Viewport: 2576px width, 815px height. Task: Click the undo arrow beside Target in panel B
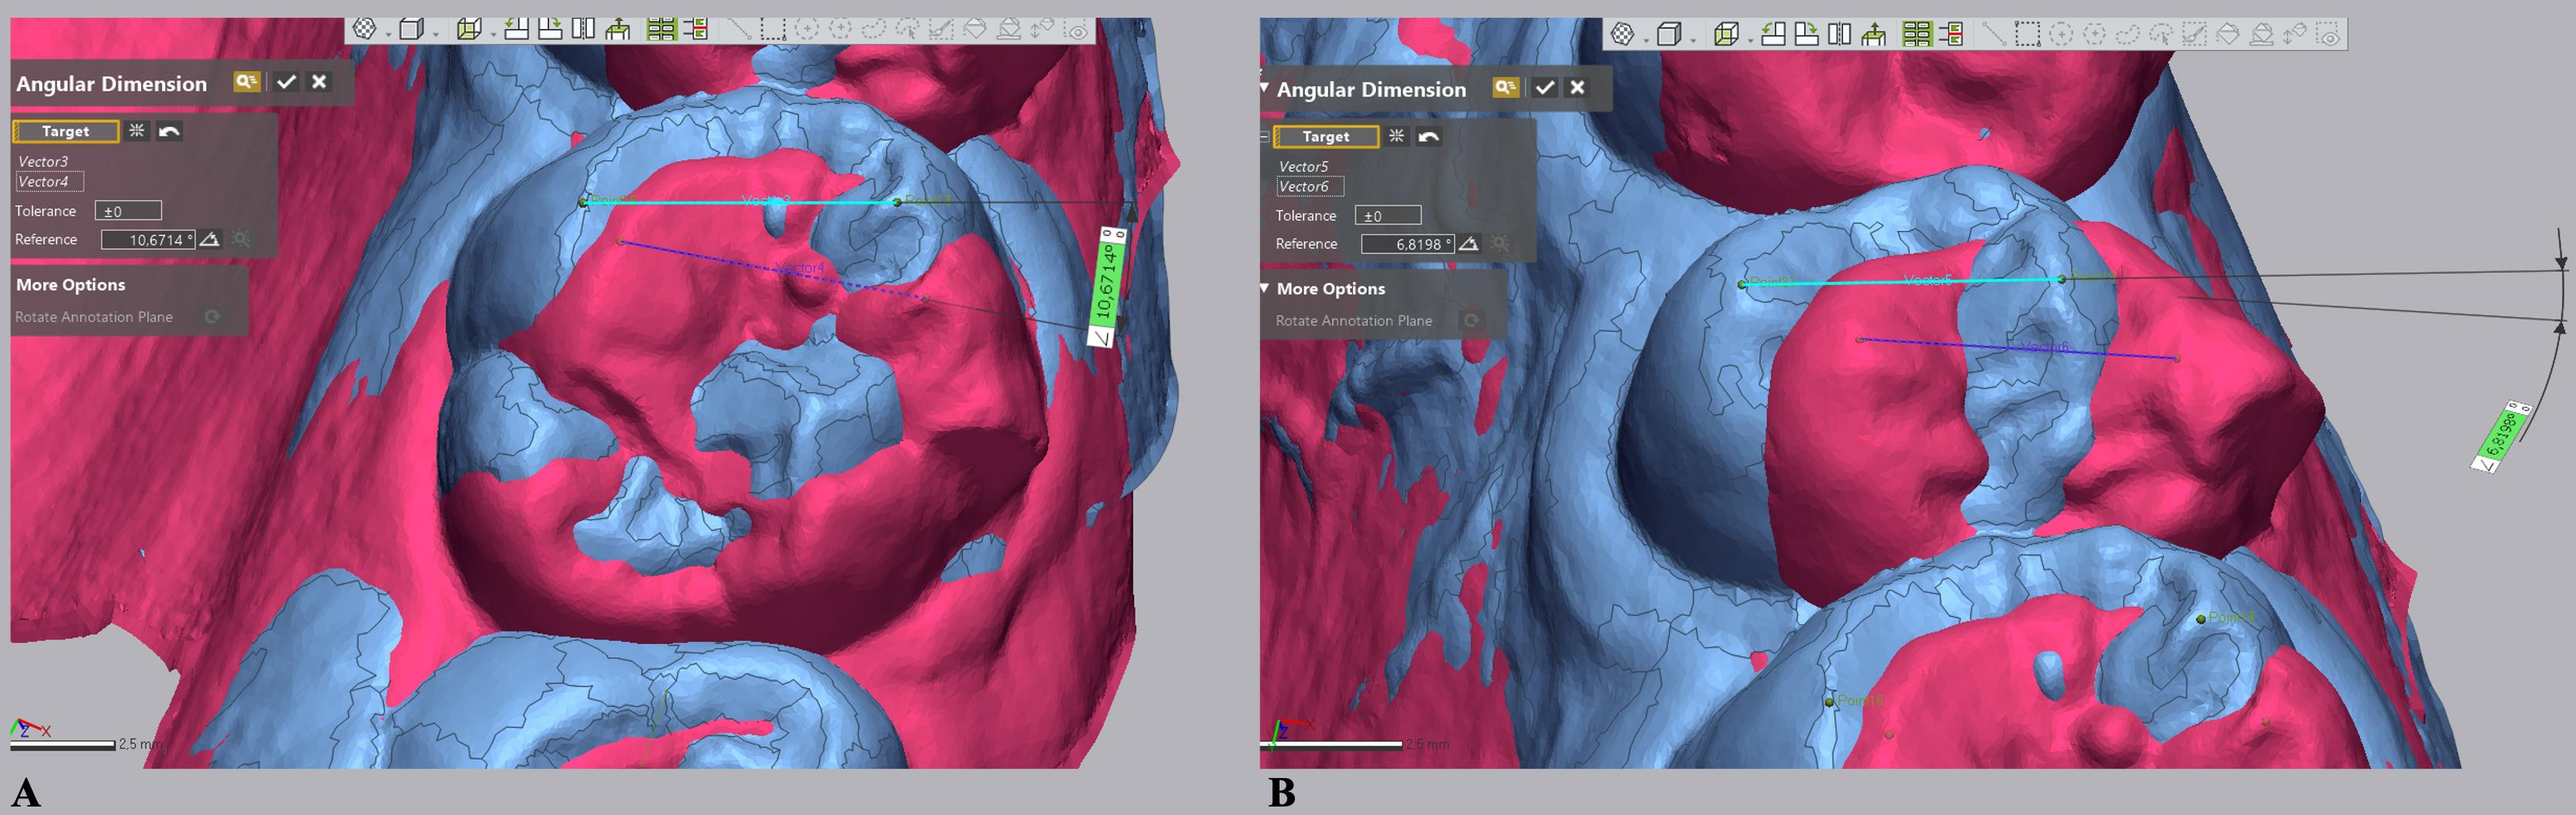(x=1429, y=136)
